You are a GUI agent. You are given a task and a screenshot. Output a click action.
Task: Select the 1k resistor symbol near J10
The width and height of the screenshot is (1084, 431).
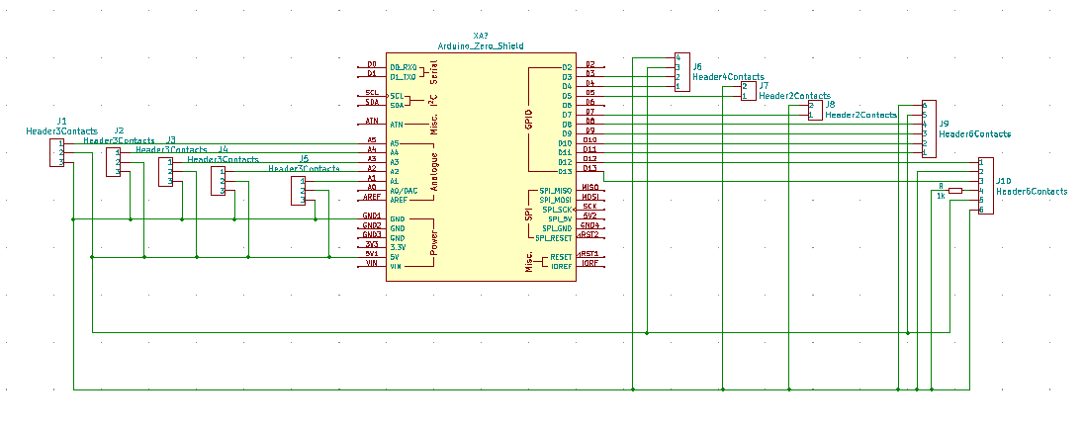(954, 191)
